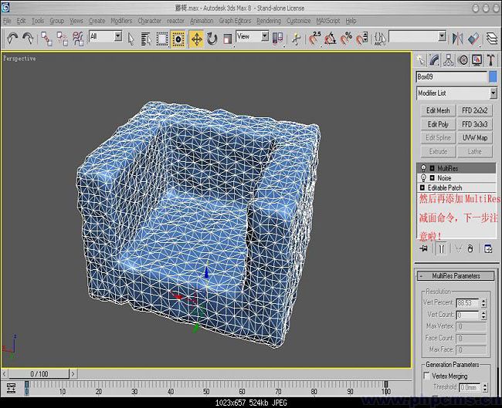
Task: Expand the Noise modifier sub-levels
Action: tap(432, 178)
